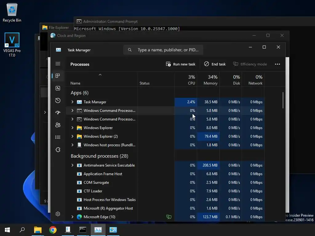Open File Explorer from the taskbar
315x236 pixels.
point(38,230)
